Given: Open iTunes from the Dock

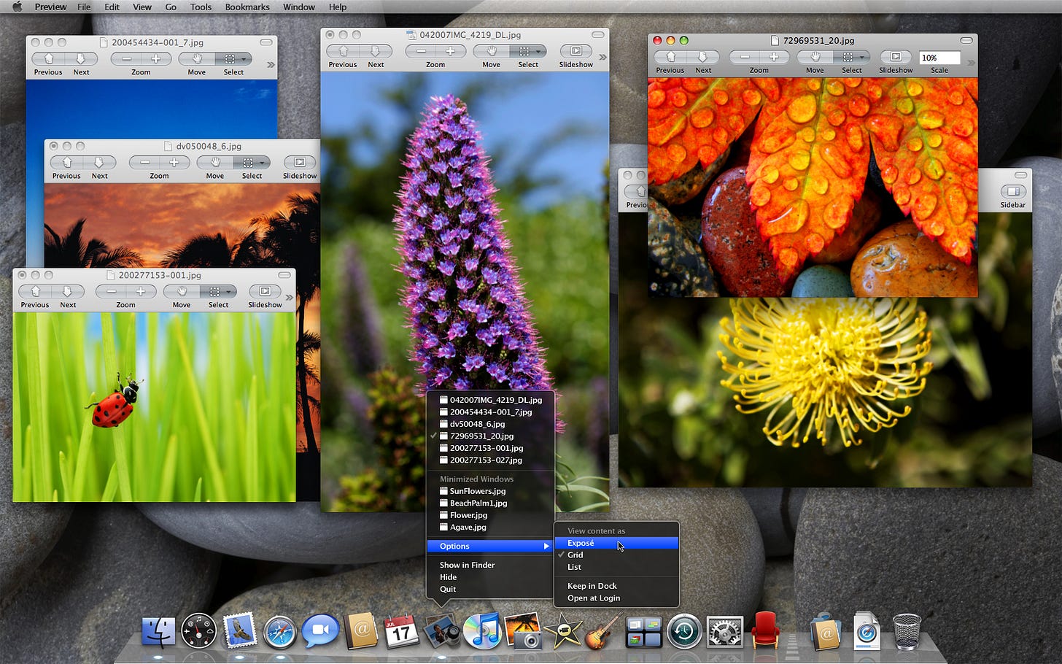Looking at the screenshot, I should coord(482,630).
